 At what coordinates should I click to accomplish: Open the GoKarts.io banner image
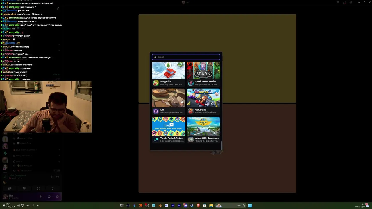(203, 98)
